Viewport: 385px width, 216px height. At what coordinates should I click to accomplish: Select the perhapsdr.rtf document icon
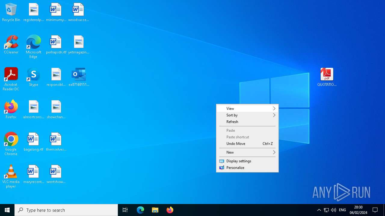(x=56, y=45)
